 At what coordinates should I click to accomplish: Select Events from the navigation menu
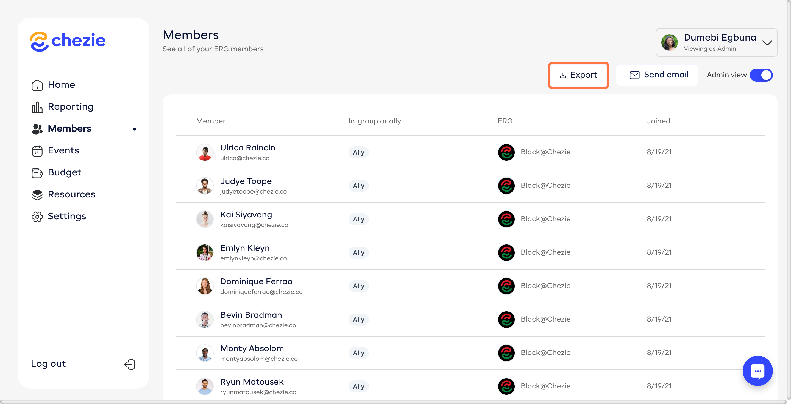tap(63, 150)
